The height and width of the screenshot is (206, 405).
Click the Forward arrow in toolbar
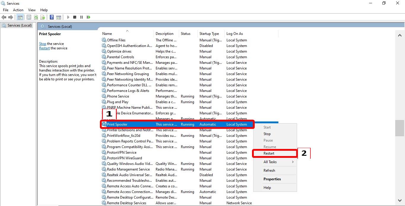pyautogui.click(x=11, y=17)
